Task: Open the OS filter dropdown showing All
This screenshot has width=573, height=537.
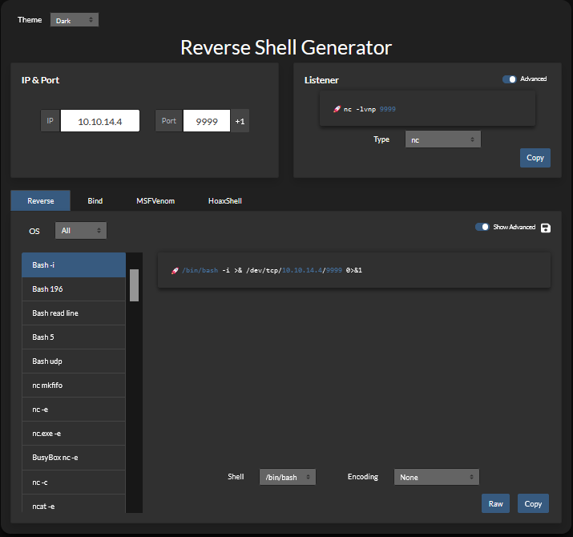Action: (x=81, y=231)
